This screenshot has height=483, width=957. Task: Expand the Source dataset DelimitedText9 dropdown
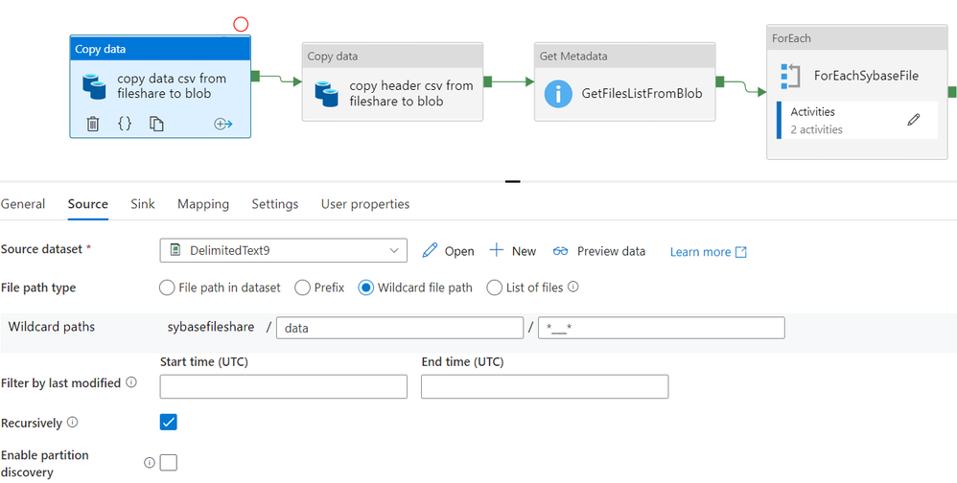394,250
